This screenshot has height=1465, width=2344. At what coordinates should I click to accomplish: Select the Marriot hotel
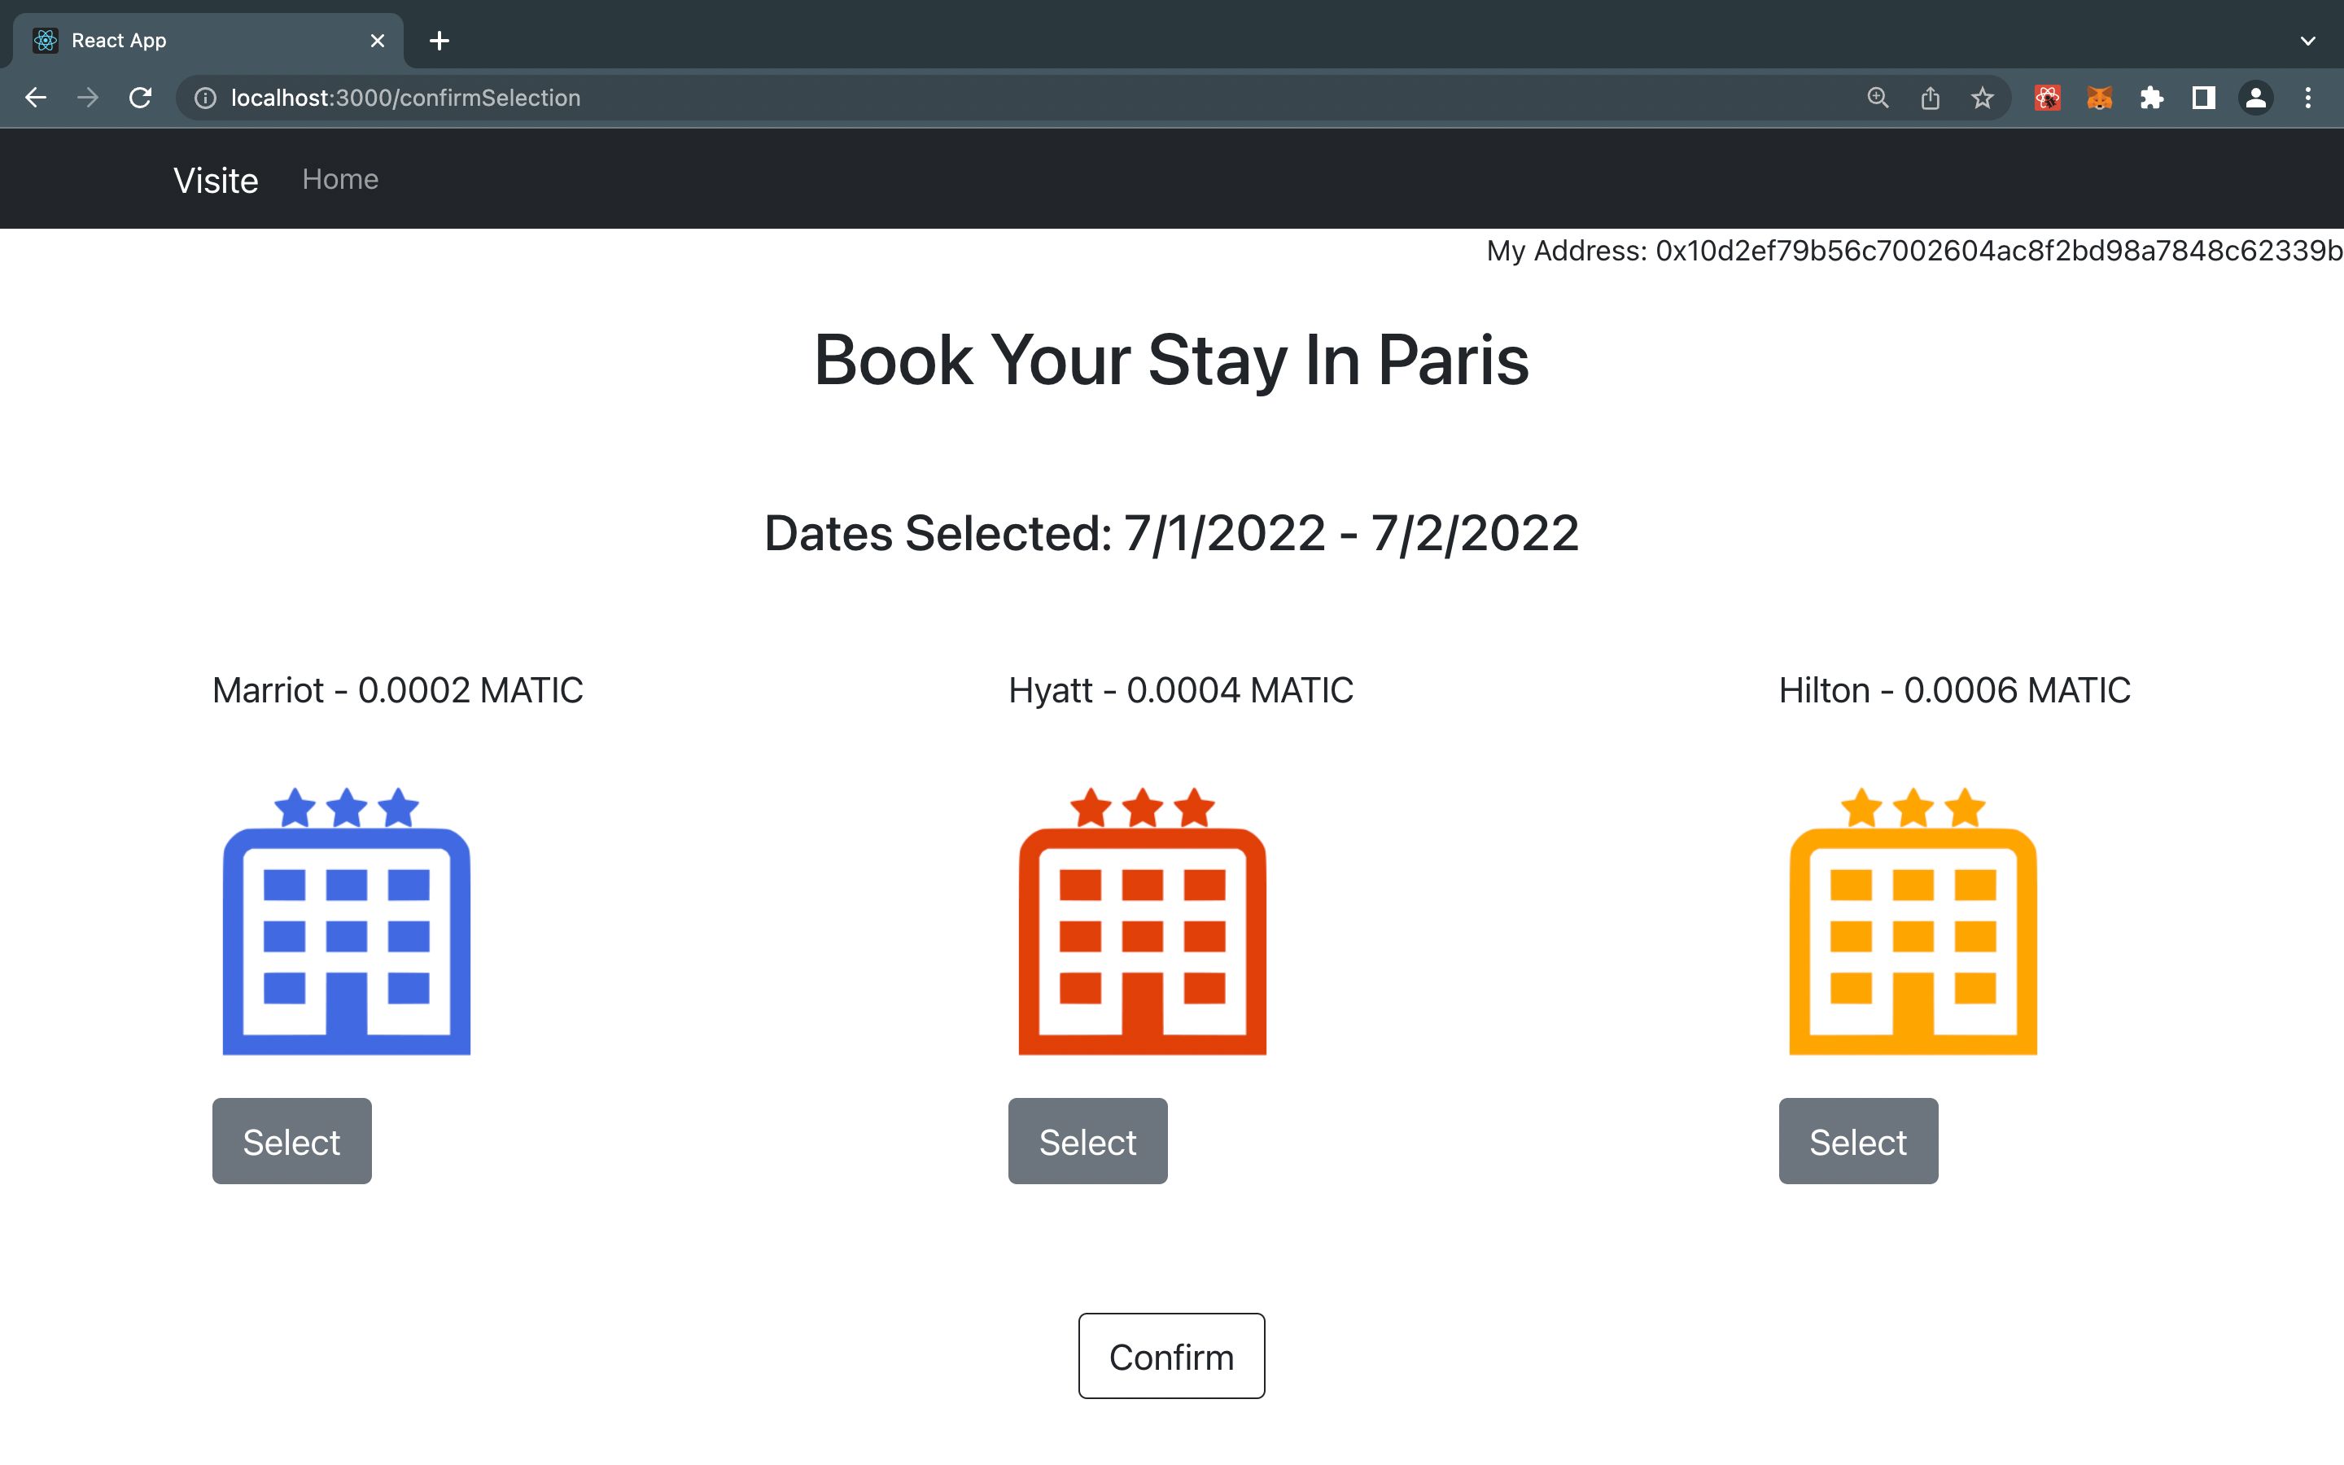point(291,1141)
